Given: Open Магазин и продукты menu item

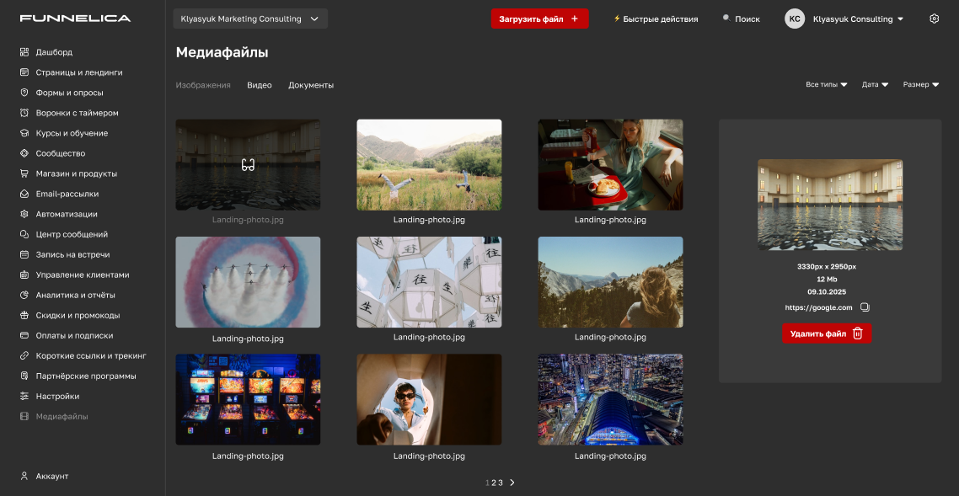Looking at the screenshot, I should tap(77, 173).
